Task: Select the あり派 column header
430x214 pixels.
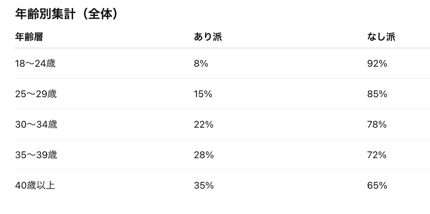Action: pos(208,37)
